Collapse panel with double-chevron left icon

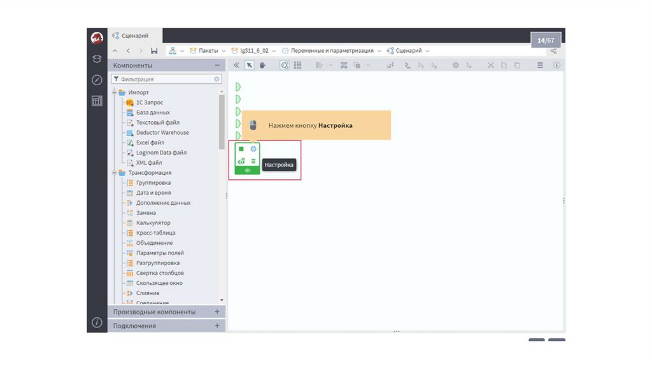point(236,65)
